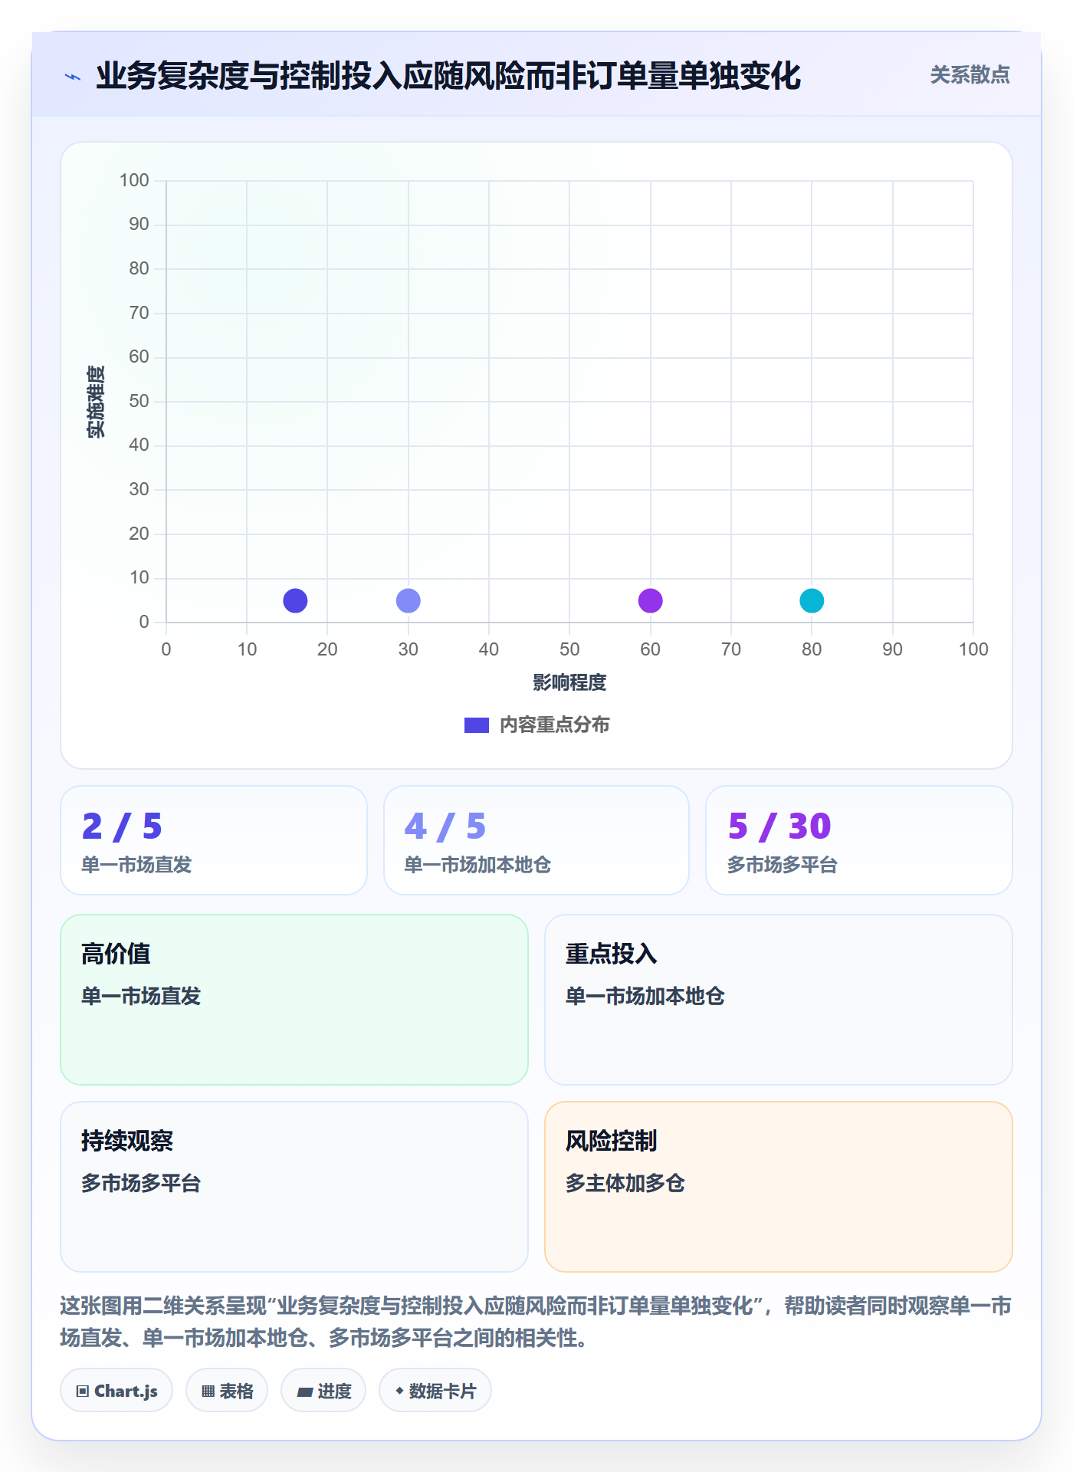Open the "2 / 5" stat card
The image size is (1073, 1472).
tap(214, 840)
